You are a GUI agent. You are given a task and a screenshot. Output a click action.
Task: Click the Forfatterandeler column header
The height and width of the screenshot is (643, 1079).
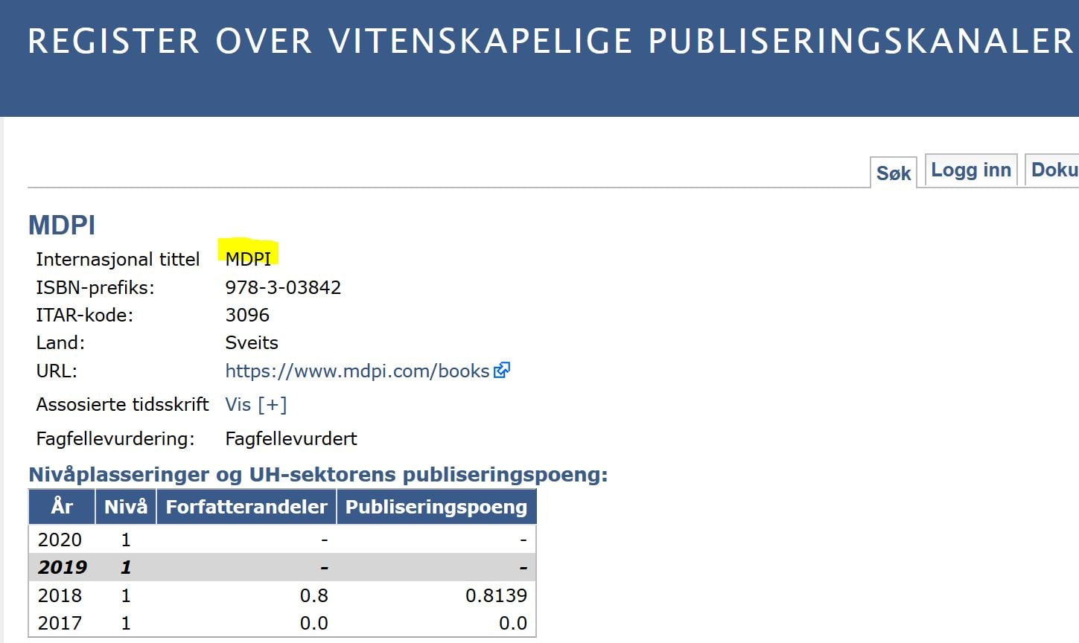(x=246, y=507)
